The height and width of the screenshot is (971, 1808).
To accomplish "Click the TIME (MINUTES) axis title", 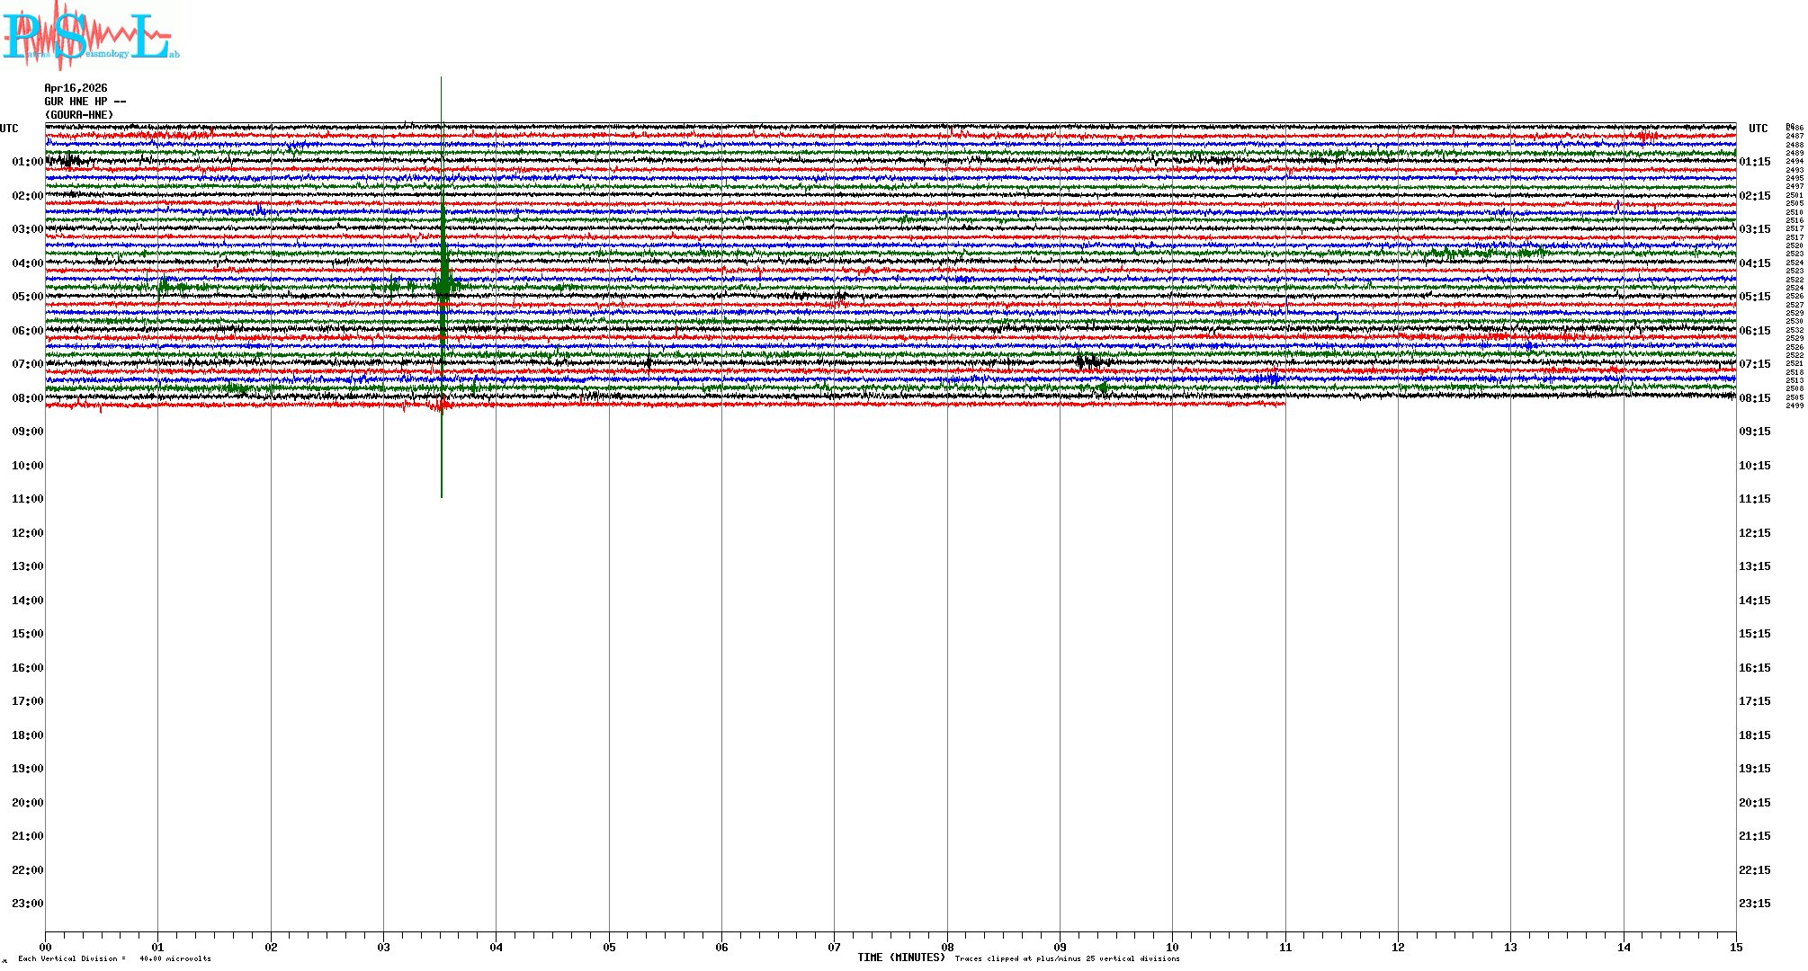I will [900, 958].
